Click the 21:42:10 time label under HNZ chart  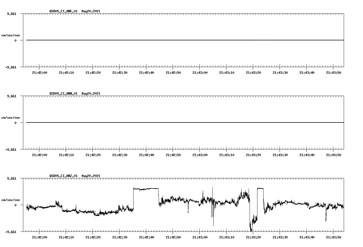[66, 237]
